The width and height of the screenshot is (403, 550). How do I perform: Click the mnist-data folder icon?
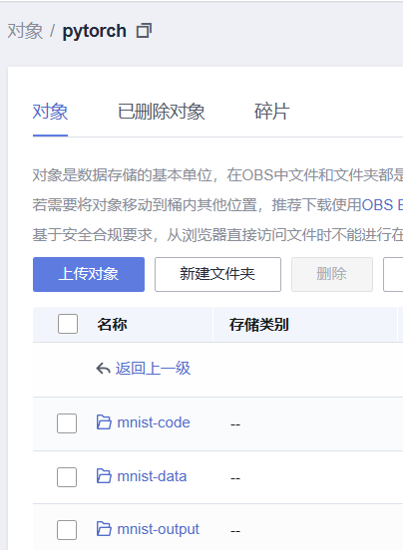tap(104, 476)
